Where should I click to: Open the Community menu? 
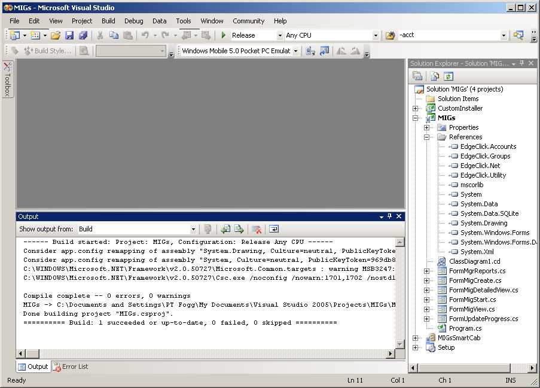pos(248,21)
